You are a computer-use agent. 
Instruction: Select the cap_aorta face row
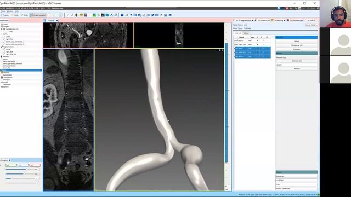tap(252, 49)
